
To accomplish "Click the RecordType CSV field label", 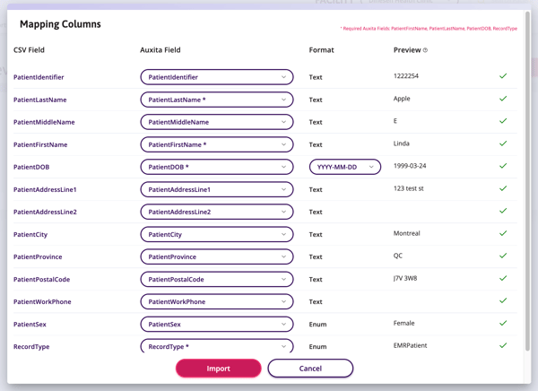I will [31, 347].
